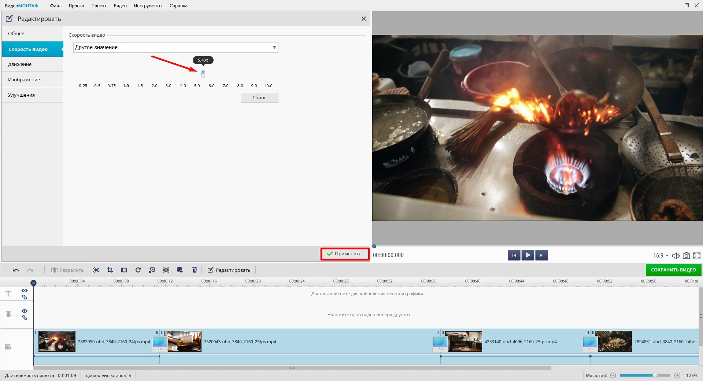
Task: Take a snapshot with camera icon
Action: [686, 255]
